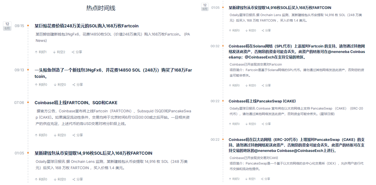This screenshot has height=185, width=376.
Task: Click summary 项目简介：Fartcoin是基于Solana网络的SPL代币
Action: 297,73
